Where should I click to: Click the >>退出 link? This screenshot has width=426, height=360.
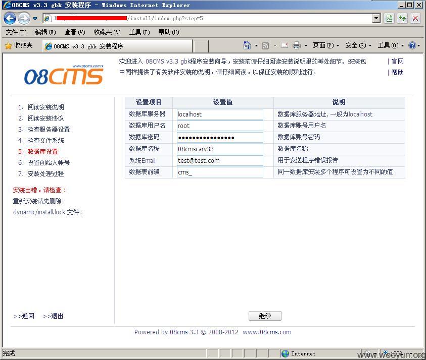pos(53,316)
